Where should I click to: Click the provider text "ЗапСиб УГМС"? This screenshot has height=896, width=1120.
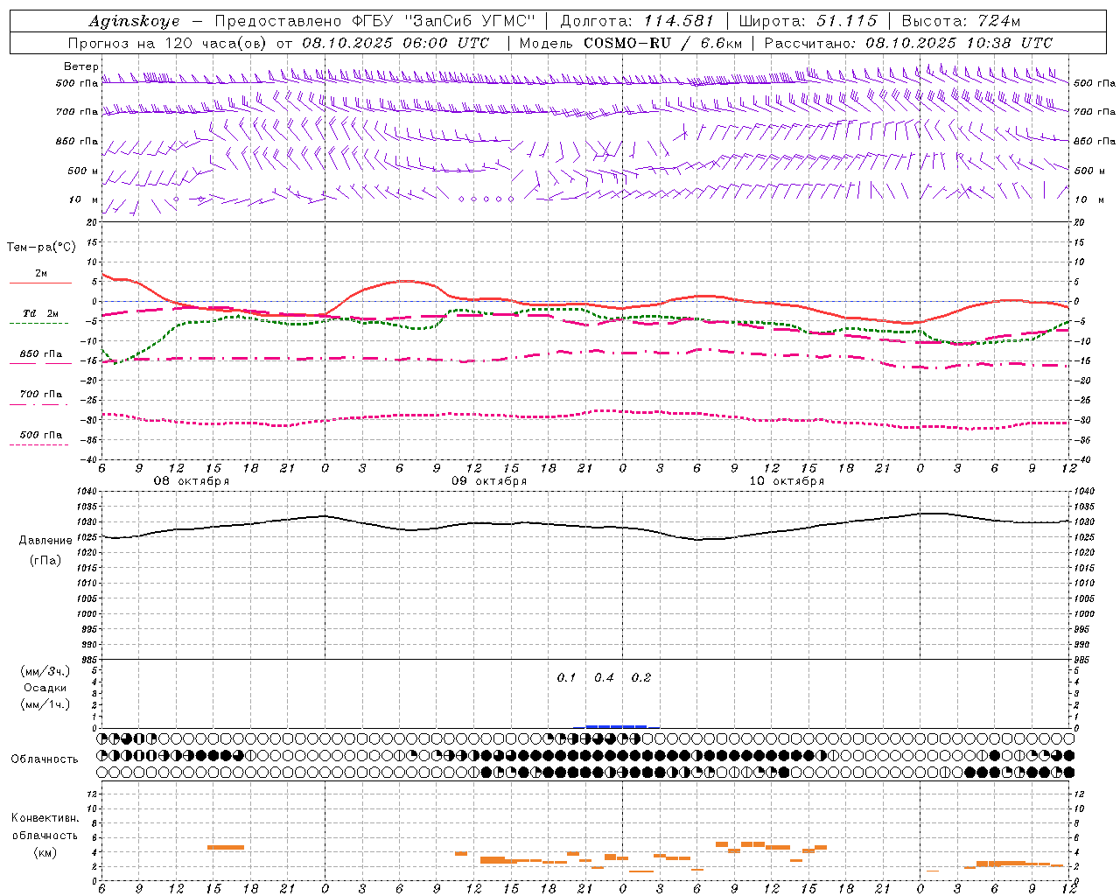pyautogui.click(x=469, y=21)
